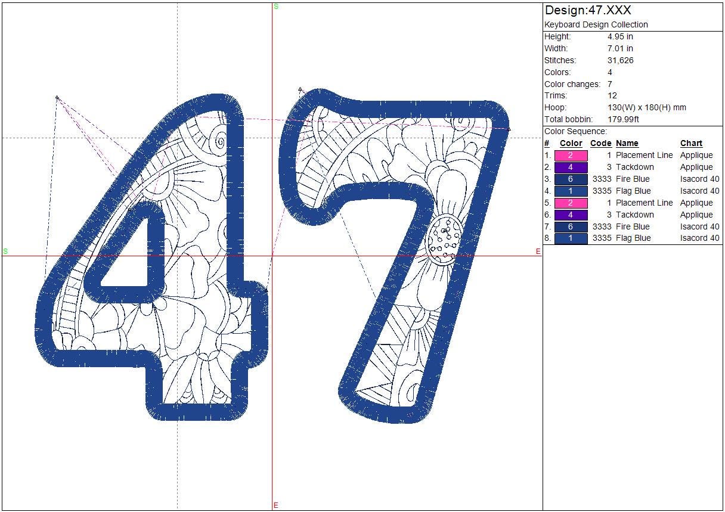Click the Stitches value 31,626
Image resolution: width=725 pixels, height=512 pixels.
coord(620,60)
